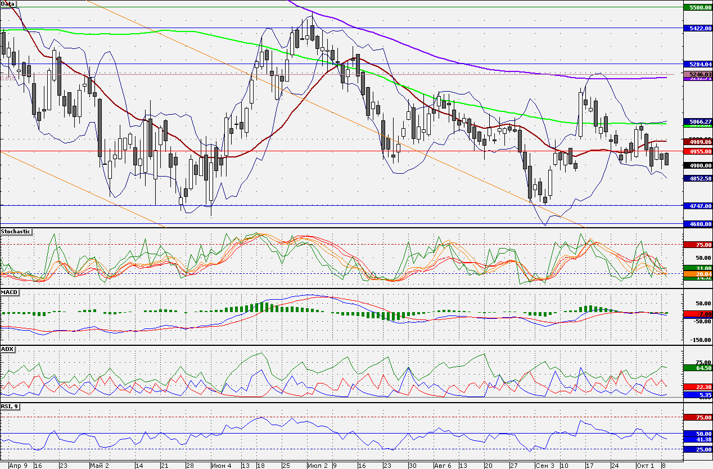Click the 5284.04 price level label
The height and width of the screenshot is (469, 713).
tap(697, 64)
